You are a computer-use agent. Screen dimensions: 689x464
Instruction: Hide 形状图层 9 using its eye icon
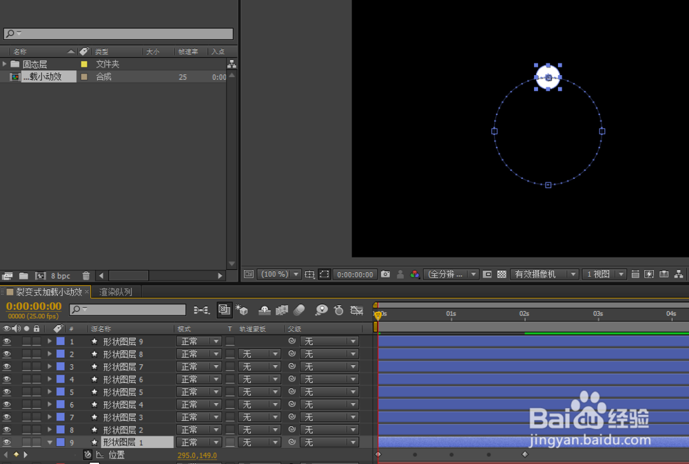click(7, 341)
